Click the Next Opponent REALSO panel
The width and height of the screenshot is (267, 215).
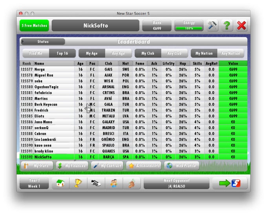[176, 183]
